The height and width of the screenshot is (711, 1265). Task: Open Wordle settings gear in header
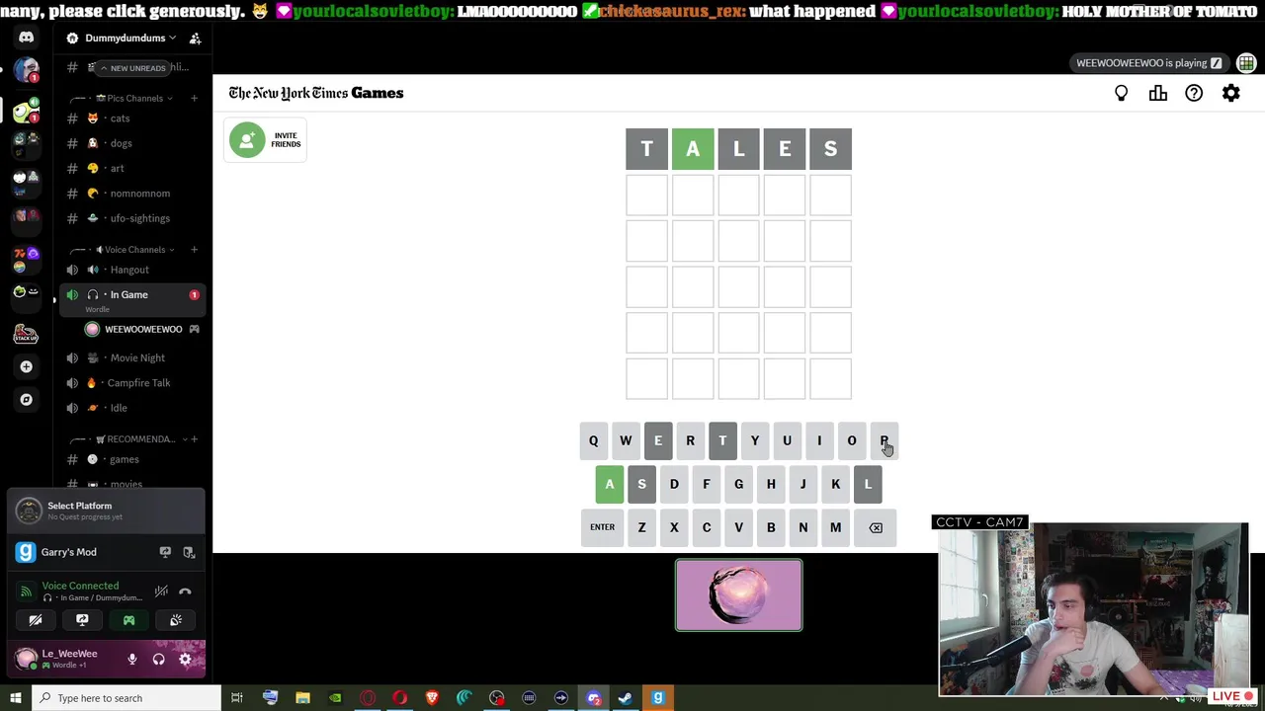coord(1230,93)
